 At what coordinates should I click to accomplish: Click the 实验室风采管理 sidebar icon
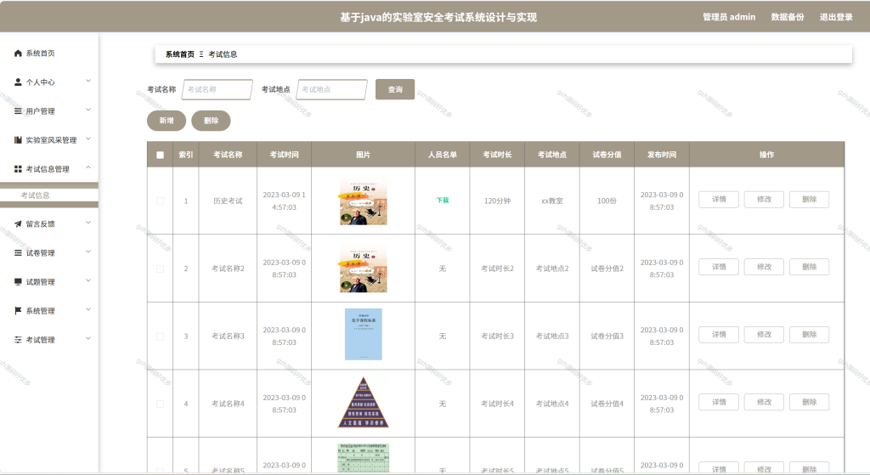click(18, 140)
